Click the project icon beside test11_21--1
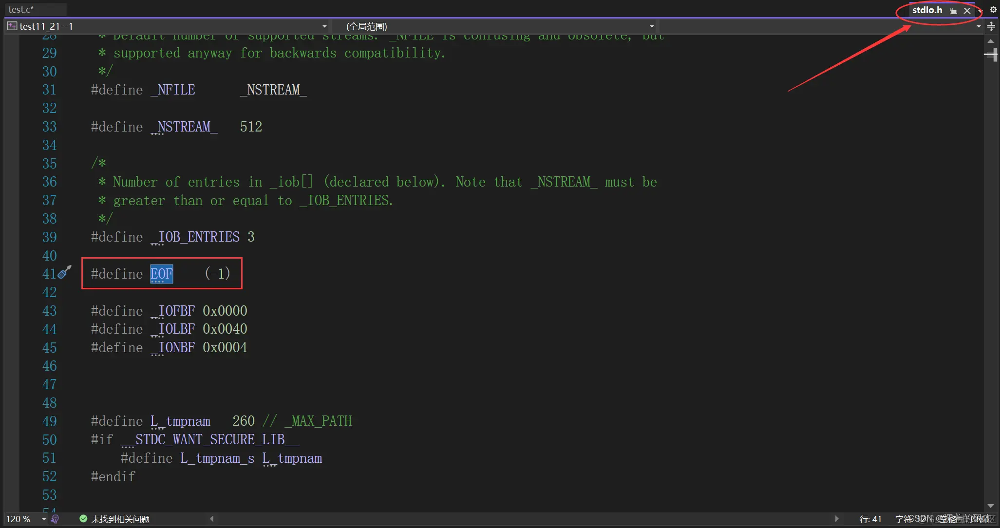This screenshot has width=1000, height=528. 12,26
